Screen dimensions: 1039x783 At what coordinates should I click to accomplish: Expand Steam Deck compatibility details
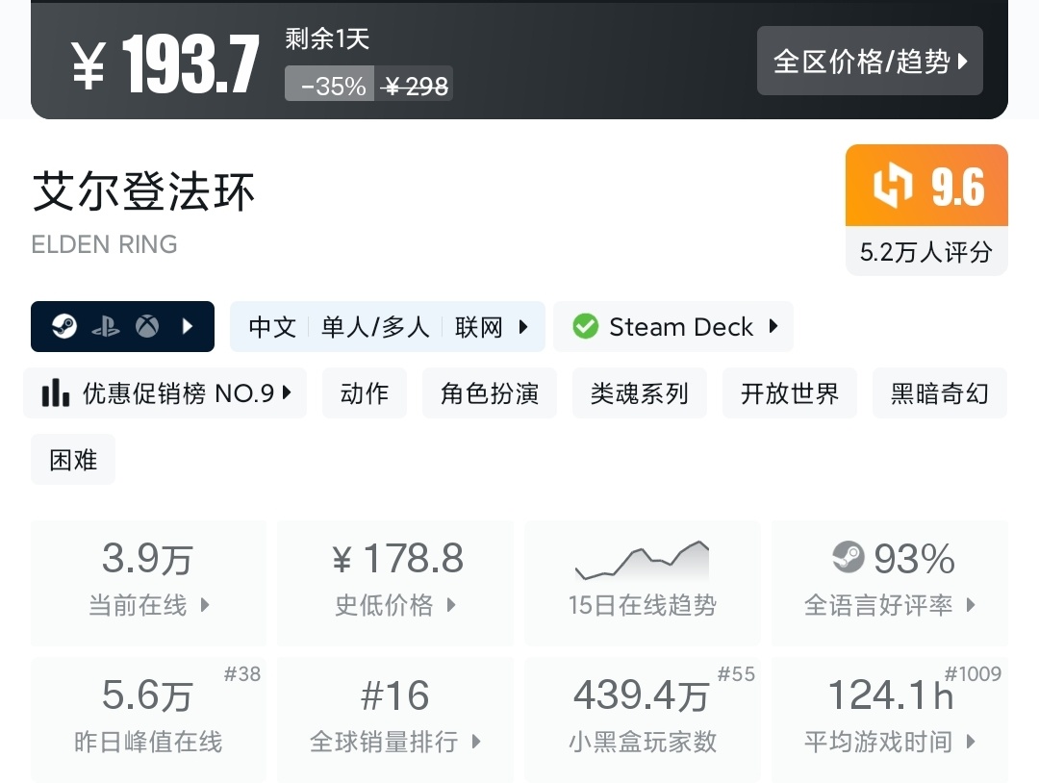(773, 327)
